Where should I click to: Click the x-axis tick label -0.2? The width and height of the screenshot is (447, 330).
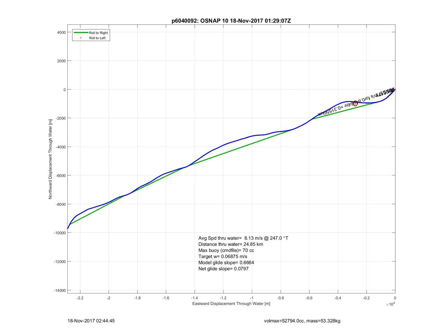pos(367,298)
